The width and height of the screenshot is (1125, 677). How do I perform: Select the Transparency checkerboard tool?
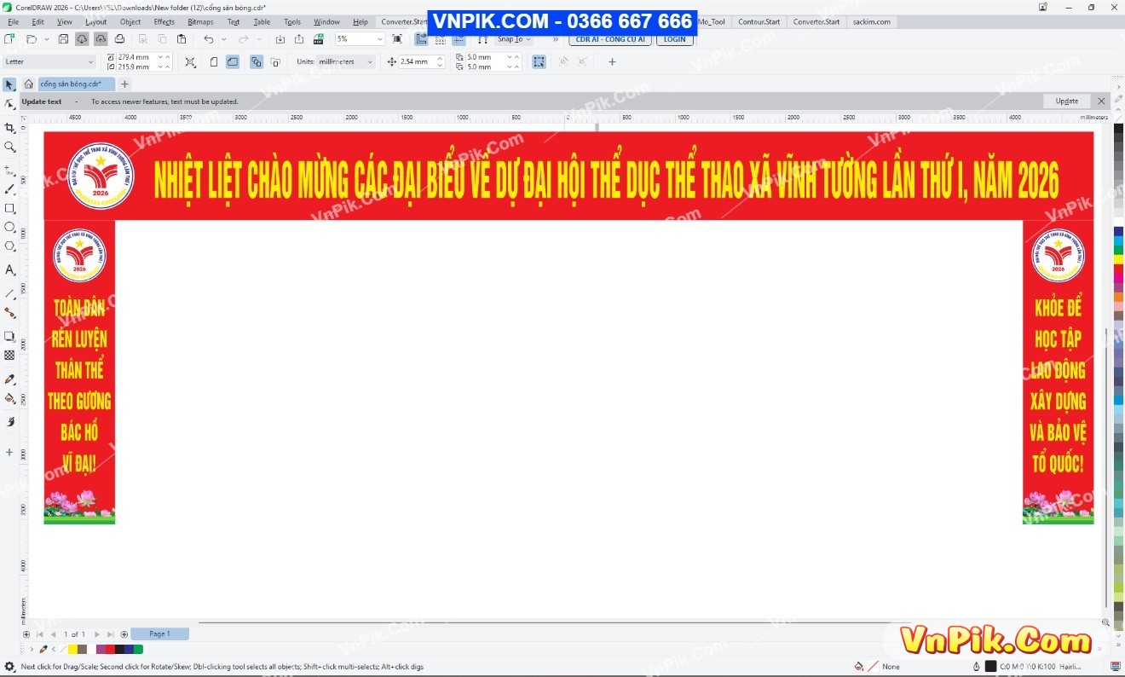pos(9,355)
